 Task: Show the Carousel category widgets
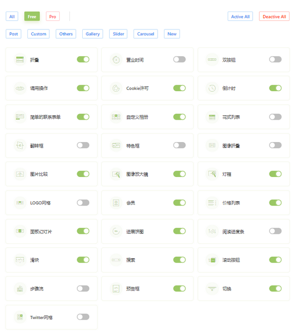(x=146, y=34)
